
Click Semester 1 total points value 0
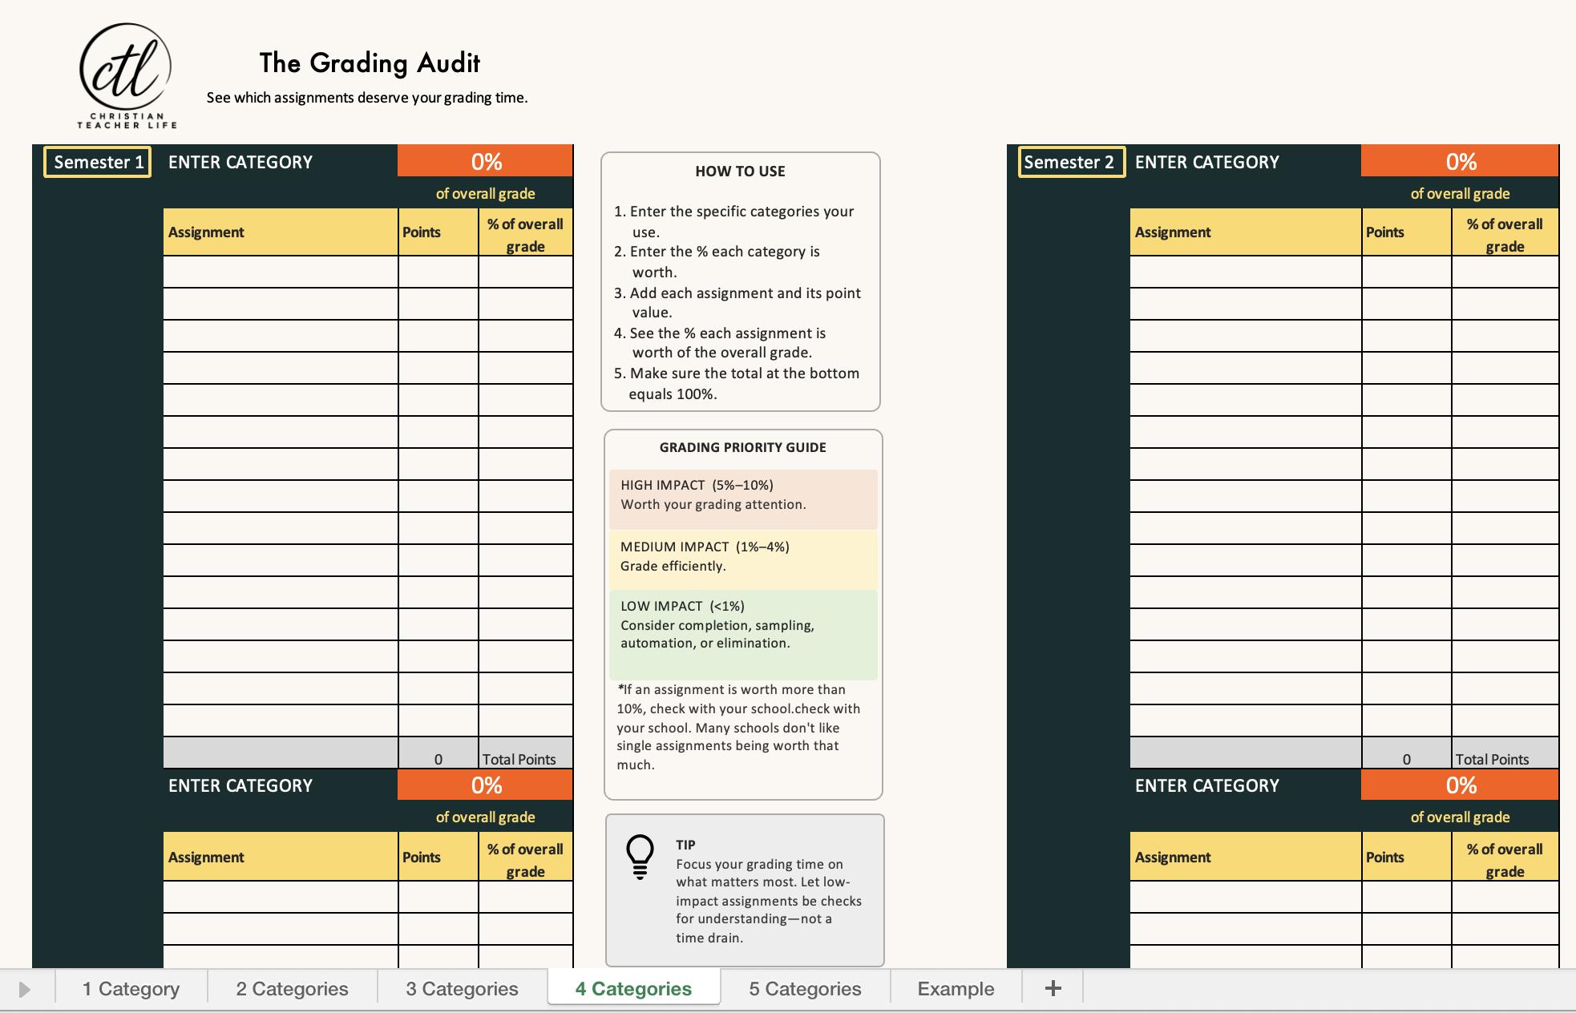pos(438,753)
